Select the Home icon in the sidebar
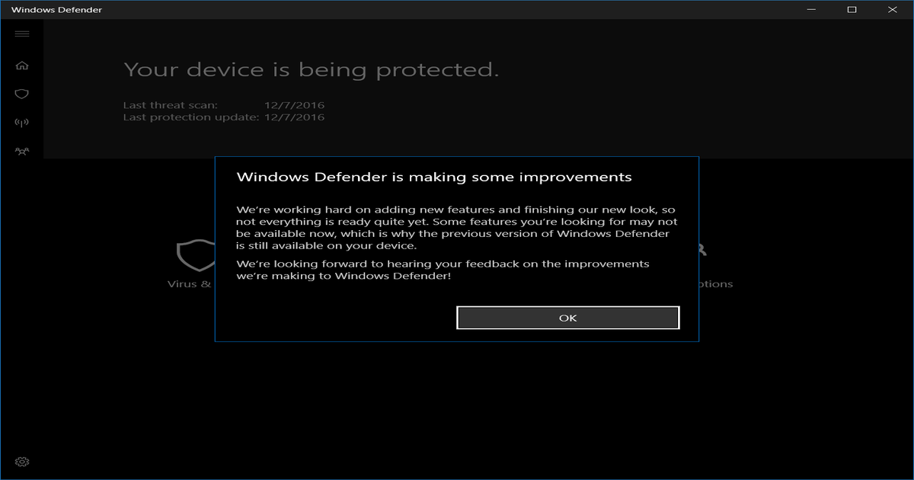Image resolution: width=914 pixels, height=480 pixels. coord(22,65)
